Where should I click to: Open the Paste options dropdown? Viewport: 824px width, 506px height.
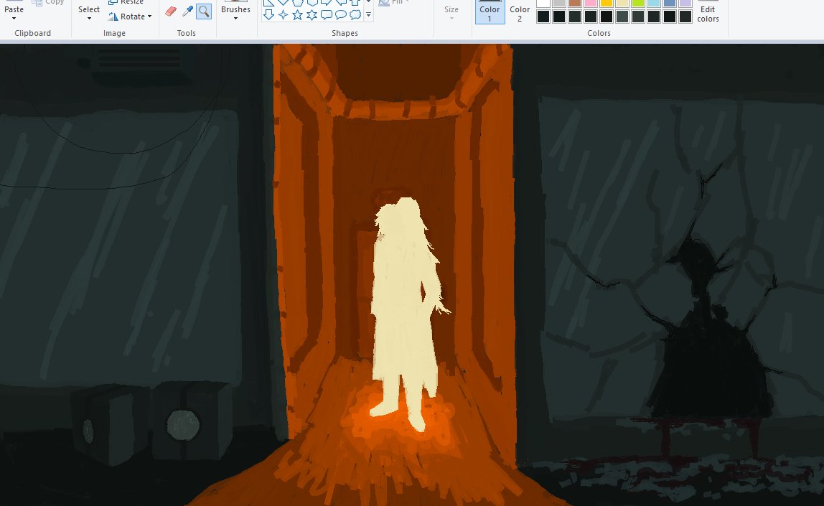[14, 13]
